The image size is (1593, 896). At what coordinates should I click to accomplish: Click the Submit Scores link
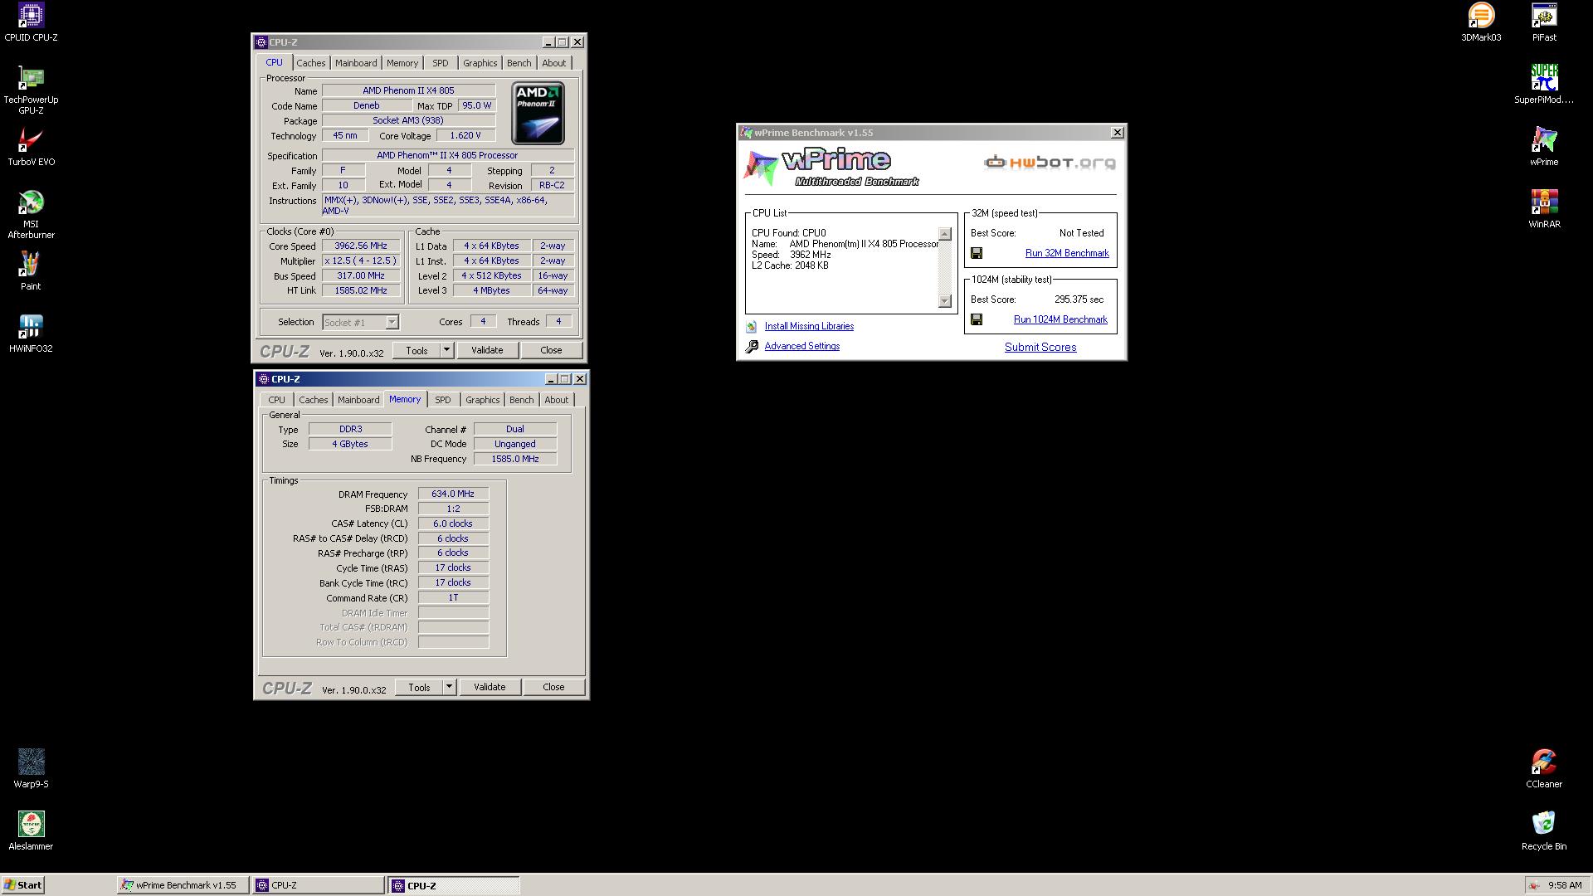tap(1040, 347)
